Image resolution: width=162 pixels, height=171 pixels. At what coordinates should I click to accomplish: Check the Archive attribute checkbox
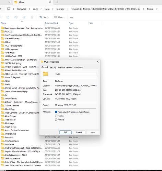56,120
